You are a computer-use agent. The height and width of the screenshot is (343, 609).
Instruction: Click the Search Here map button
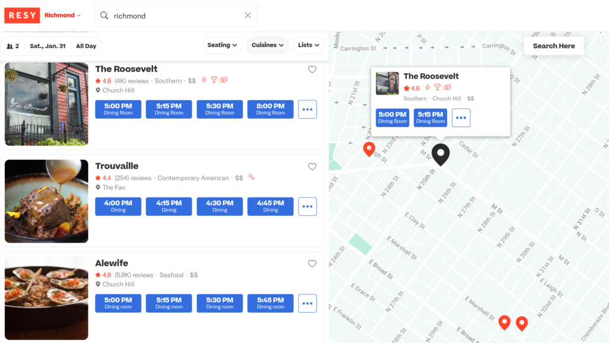pos(554,46)
